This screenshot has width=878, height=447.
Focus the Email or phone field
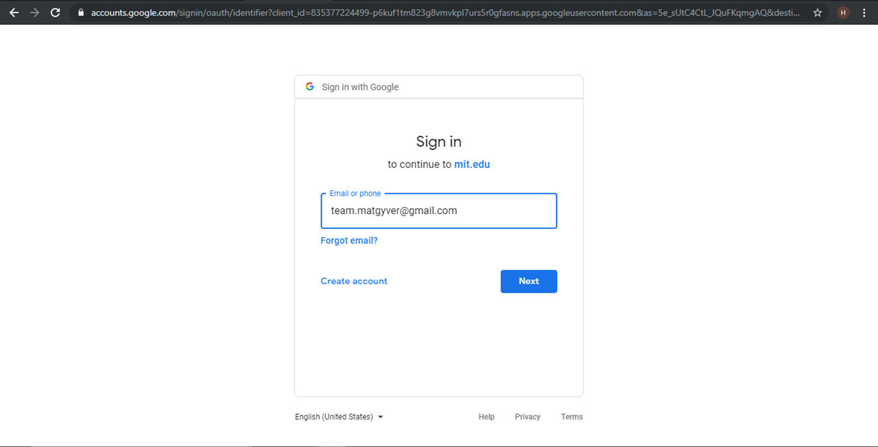tap(438, 211)
